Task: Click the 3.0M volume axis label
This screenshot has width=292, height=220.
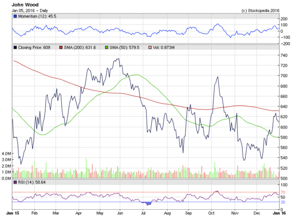Action: tap(6, 159)
